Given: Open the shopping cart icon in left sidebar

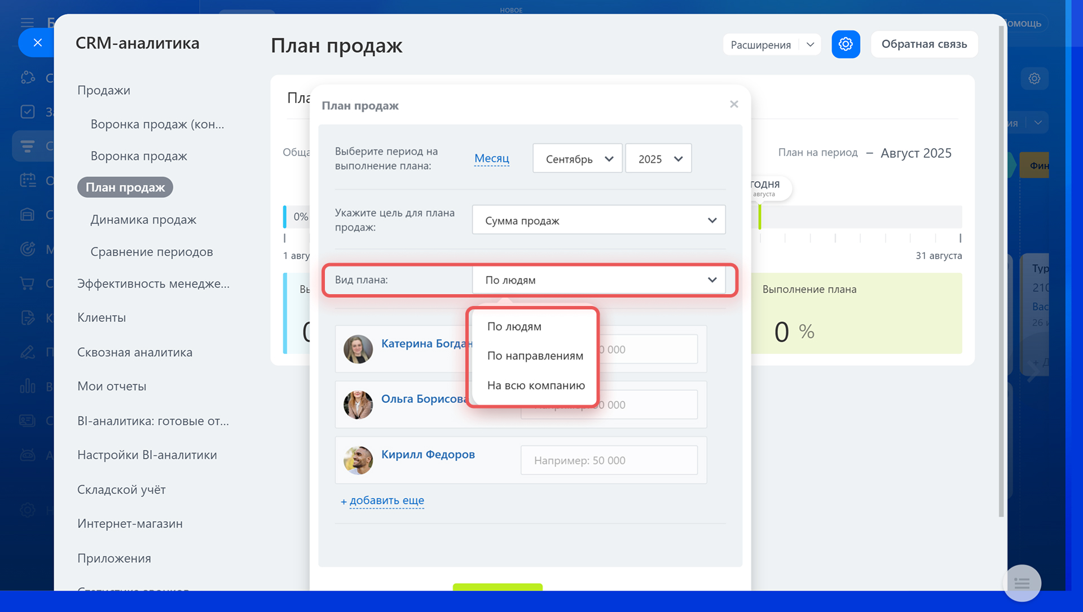Looking at the screenshot, I should (28, 283).
